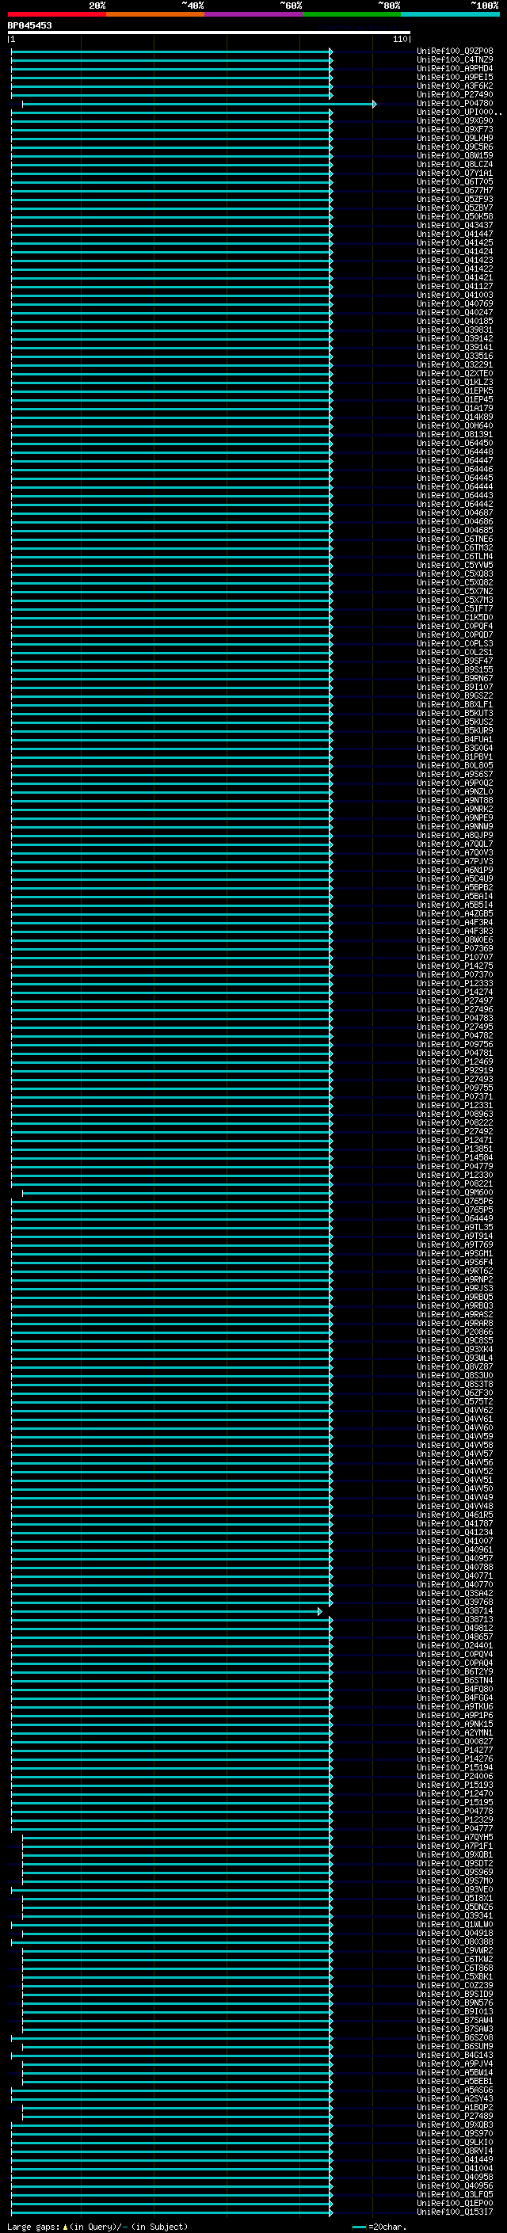507x2233 pixels.
Task: Select the UniRef100_P15194 label
Action: point(455,1767)
